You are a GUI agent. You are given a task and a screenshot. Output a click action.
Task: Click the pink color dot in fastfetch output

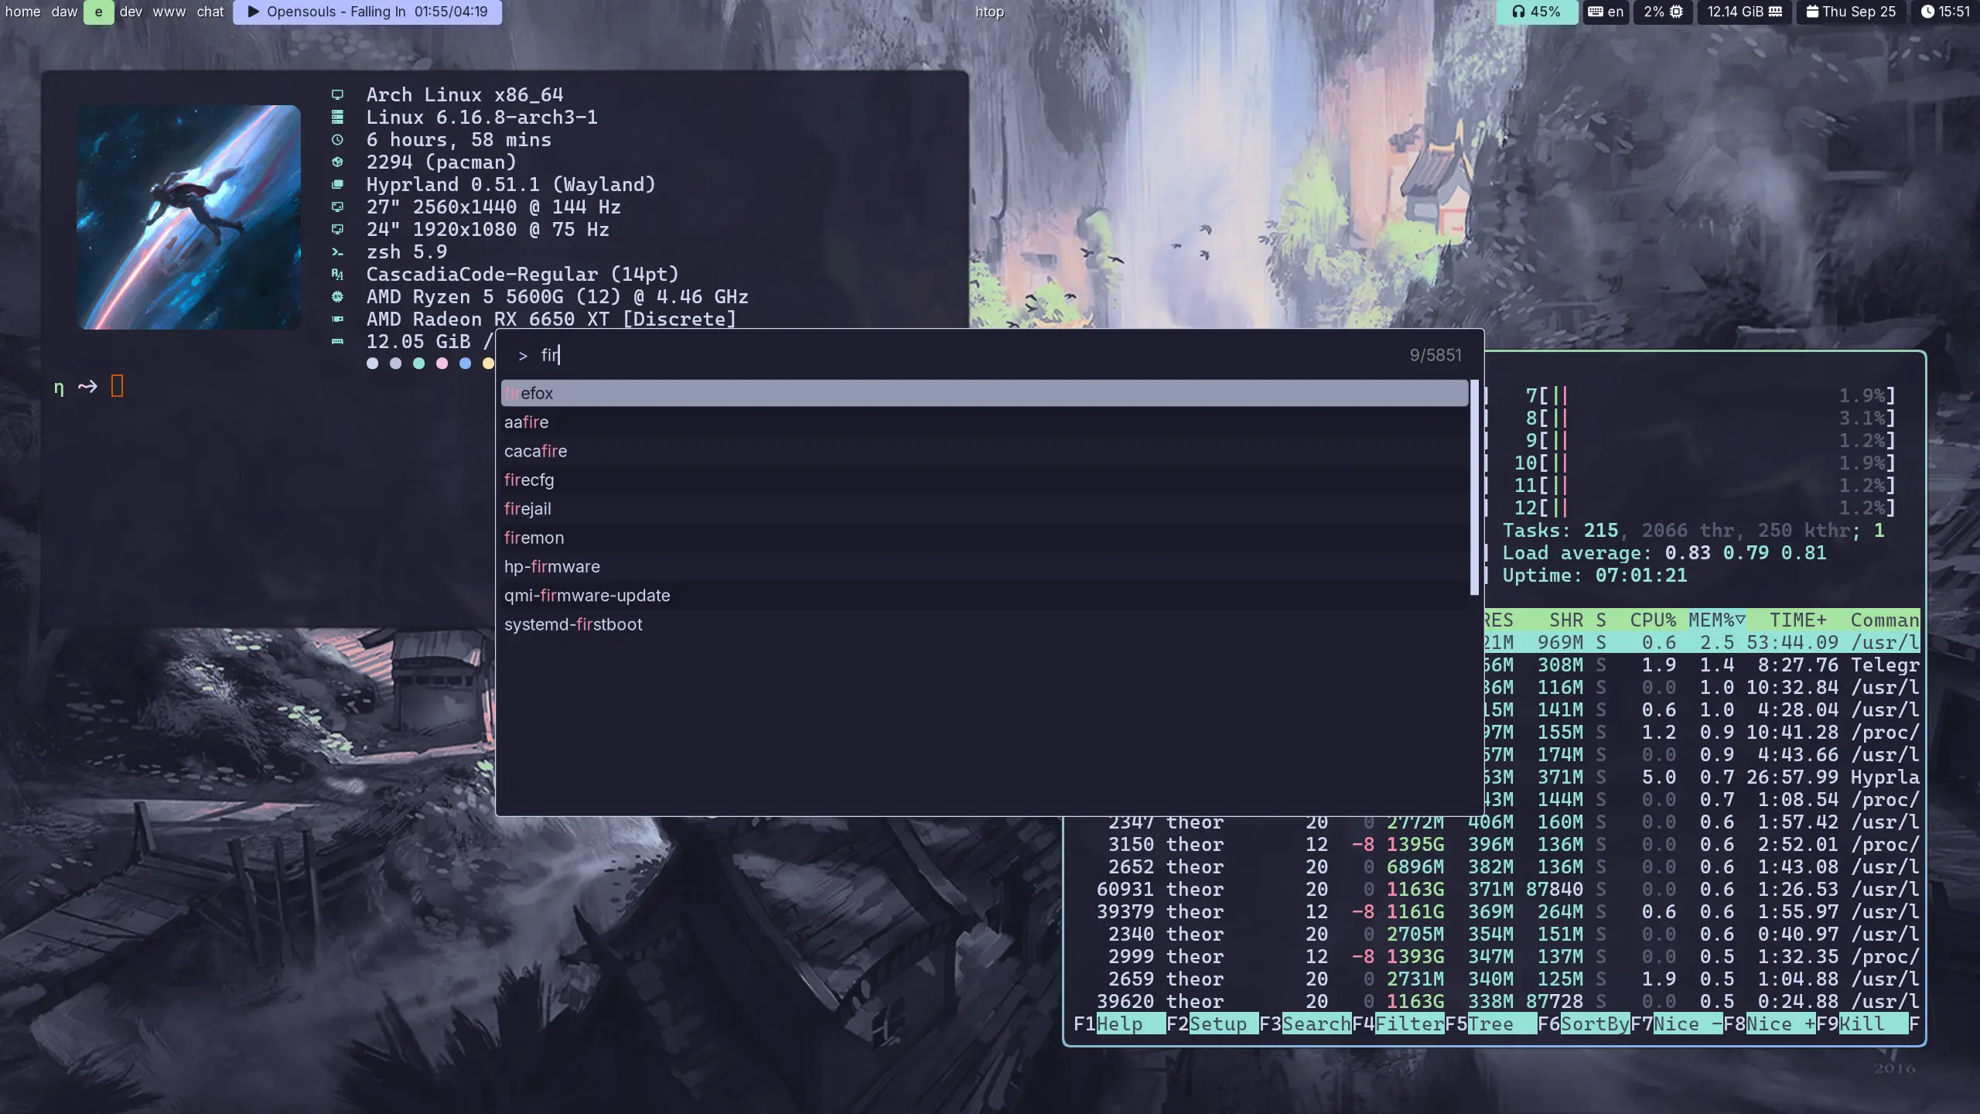point(442,364)
